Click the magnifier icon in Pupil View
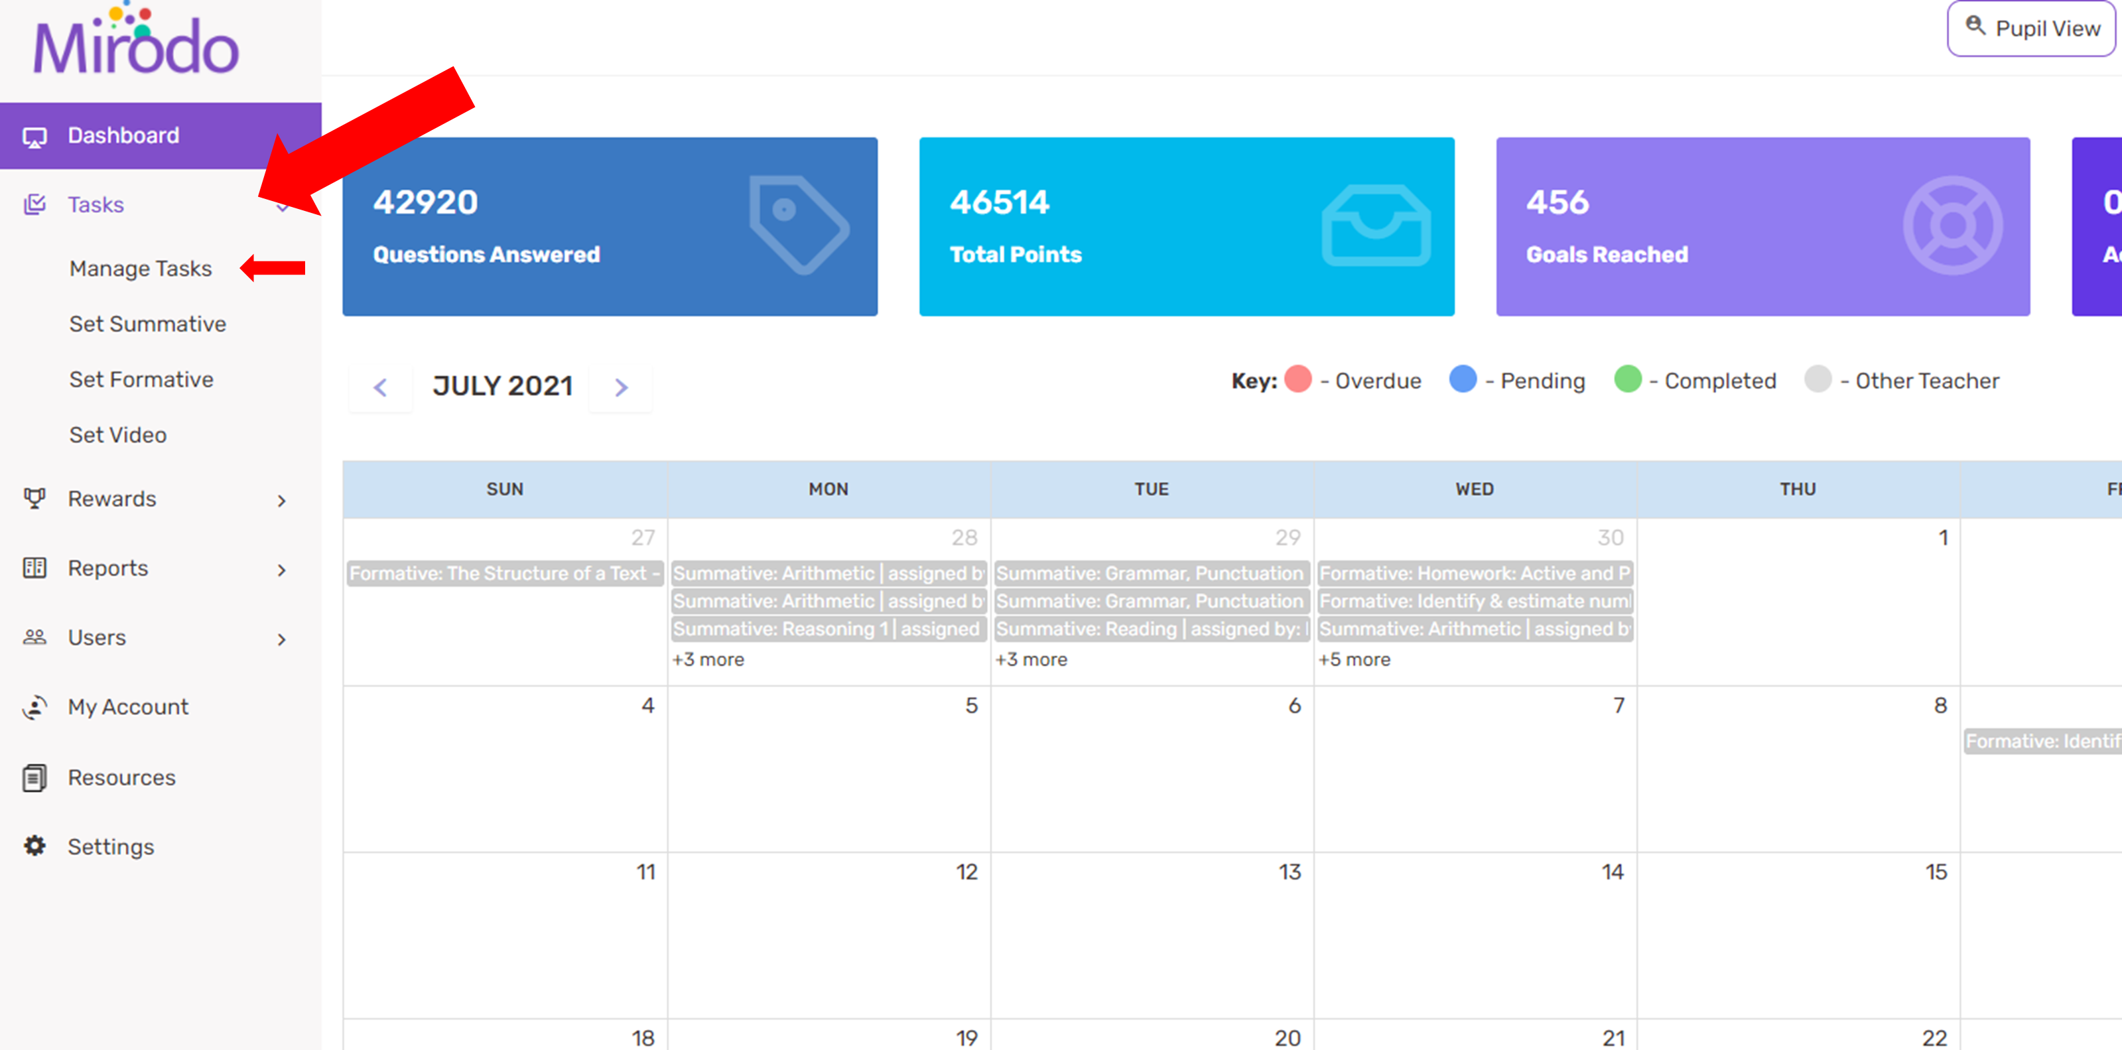The width and height of the screenshot is (2122, 1050). click(x=1975, y=25)
